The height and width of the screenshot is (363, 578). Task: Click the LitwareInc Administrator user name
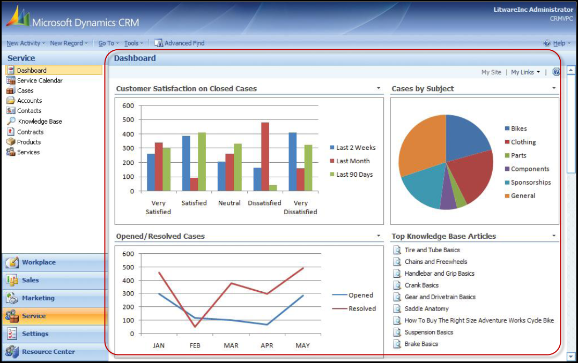click(533, 10)
